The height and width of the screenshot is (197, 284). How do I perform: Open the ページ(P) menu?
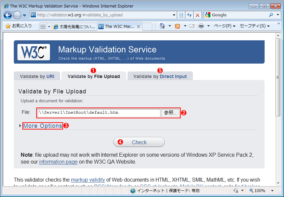point(225,26)
